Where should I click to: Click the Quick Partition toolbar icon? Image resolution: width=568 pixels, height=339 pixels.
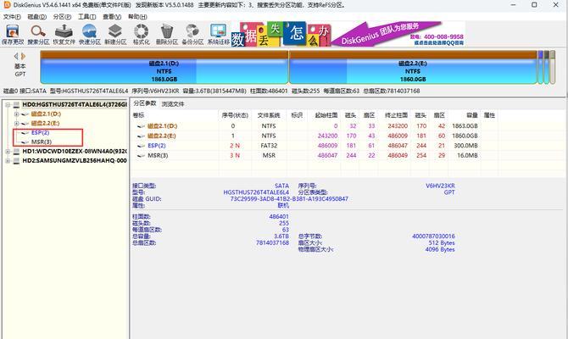pyautogui.click(x=90, y=31)
